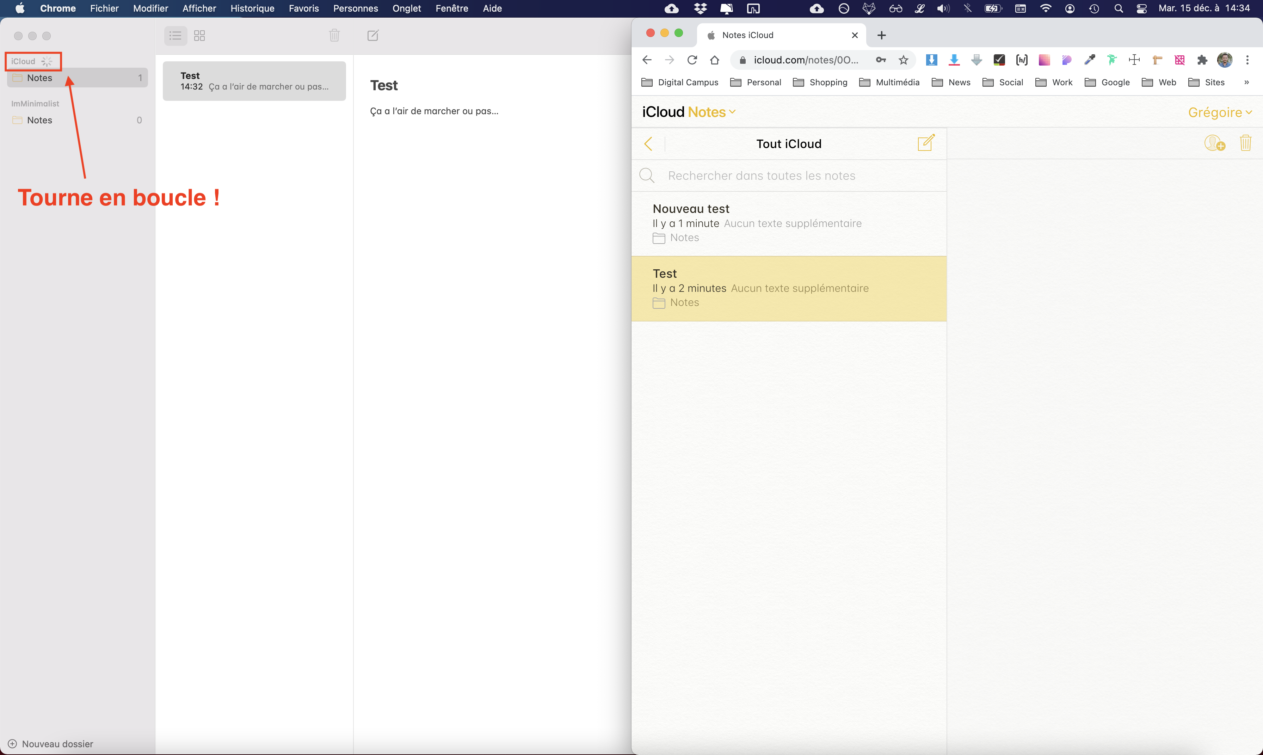Click the trash icon in iCloud Notes web
This screenshot has width=1263, height=755.
[1245, 143]
